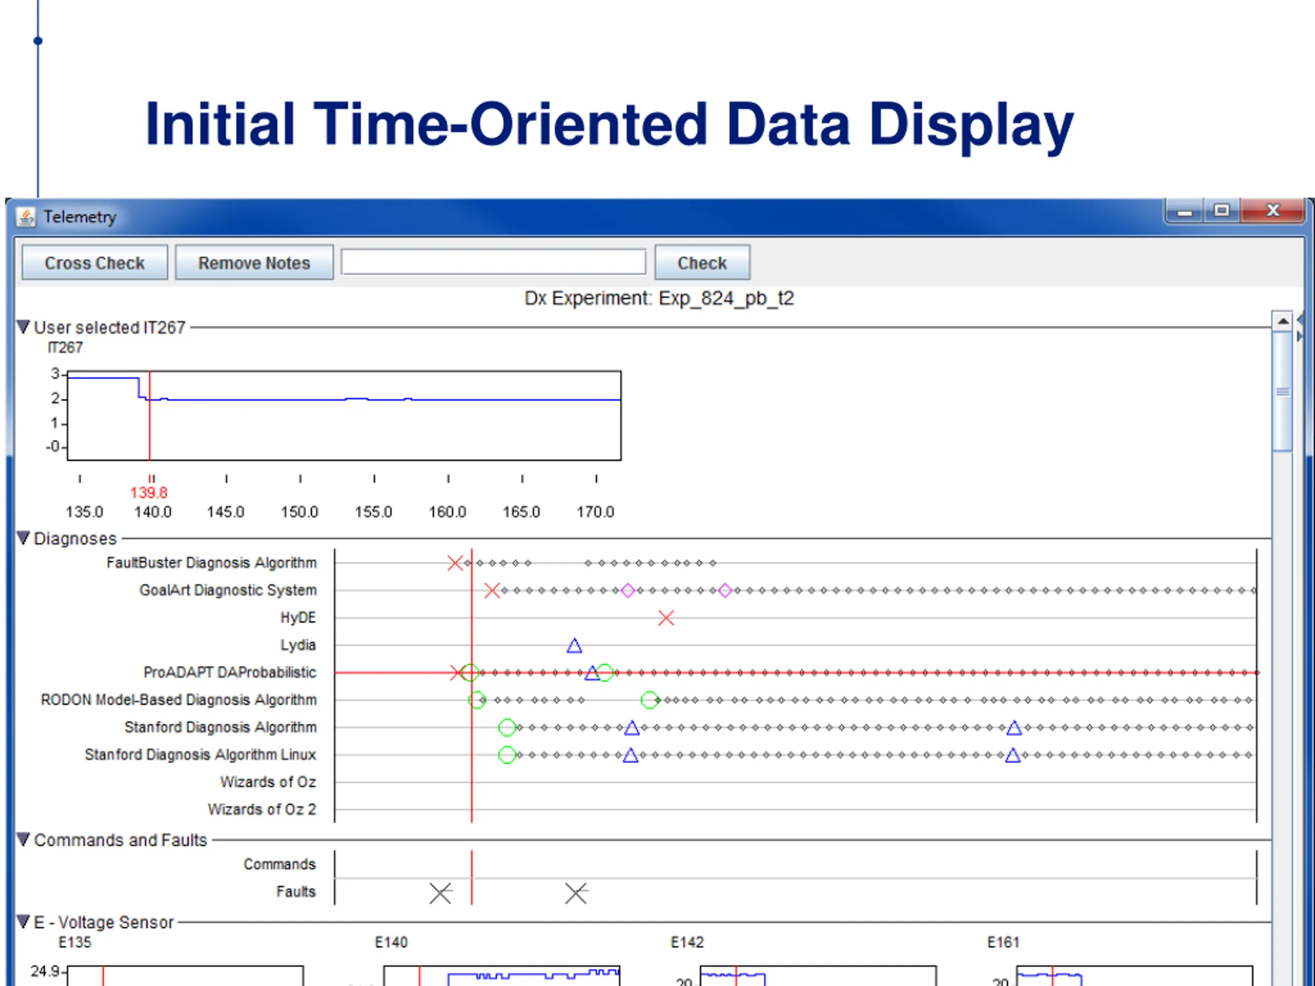Focus the text field beside Check
This screenshot has height=986, width=1315.
pyautogui.click(x=494, y=262)
